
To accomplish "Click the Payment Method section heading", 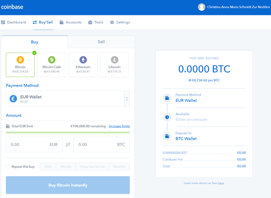I will pyautogui.click(x=22, y=86).
